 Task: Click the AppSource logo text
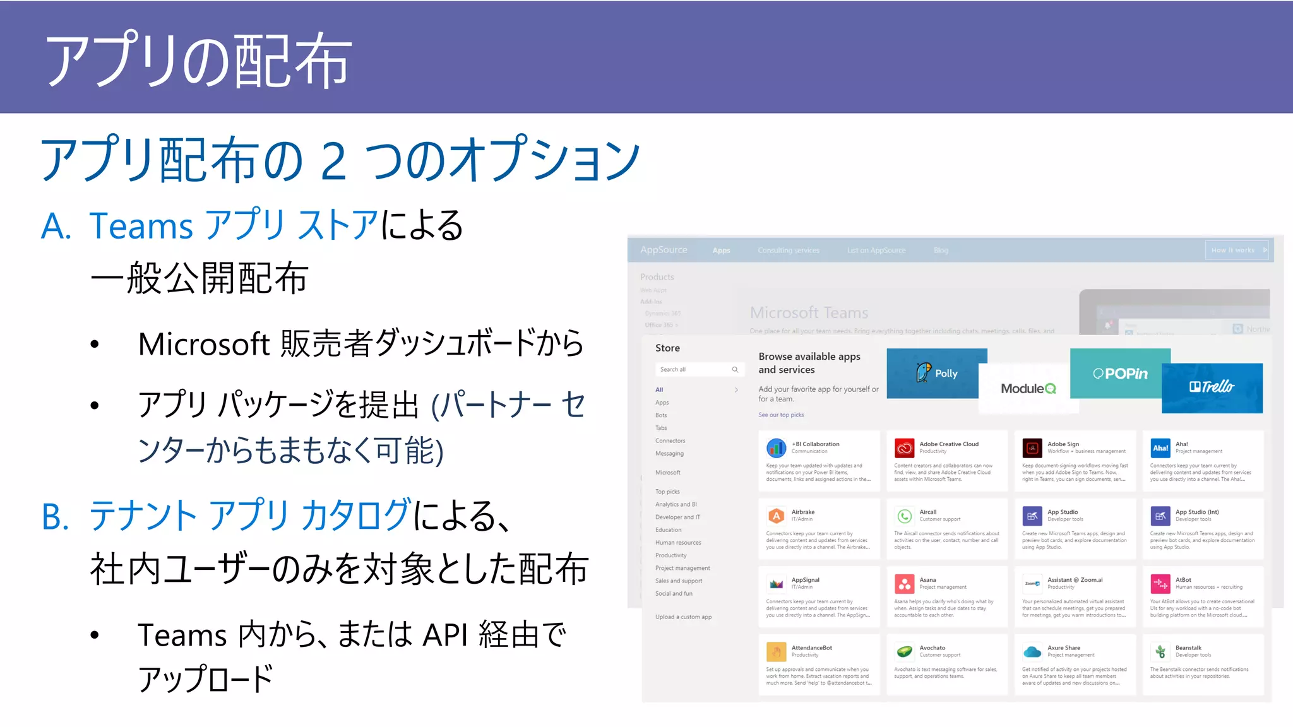[x=664, y=250]
